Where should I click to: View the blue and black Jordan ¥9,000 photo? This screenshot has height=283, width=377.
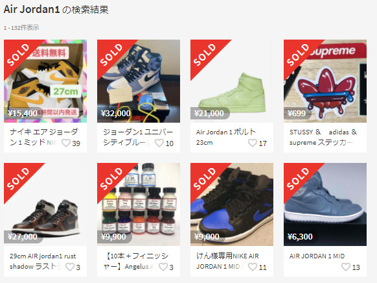[232, 204]
